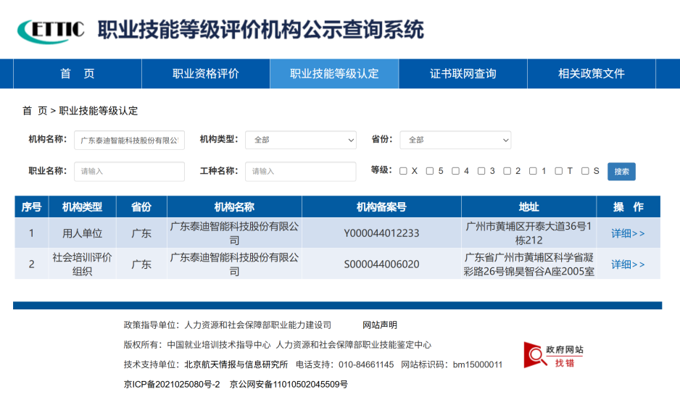Screen dimensions: 680x405
Task: Click 人力资源和社会保障部职业能力建设司 text
Action: pos(258,325)
